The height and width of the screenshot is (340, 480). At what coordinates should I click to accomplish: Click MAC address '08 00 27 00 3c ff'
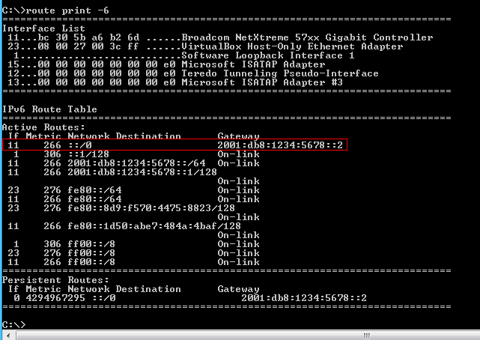click(x=89, y=46)
